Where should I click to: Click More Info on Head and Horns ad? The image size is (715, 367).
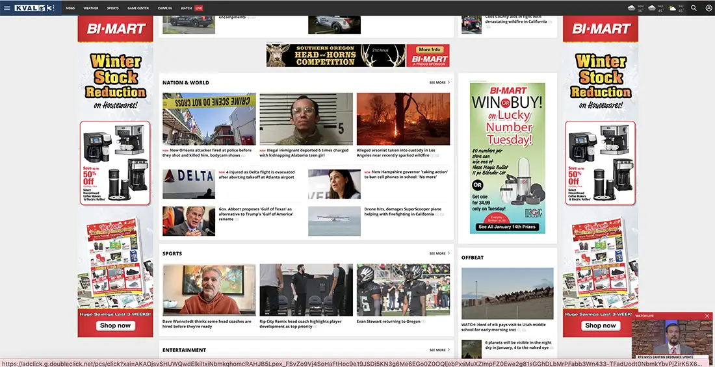click(430, 50)
